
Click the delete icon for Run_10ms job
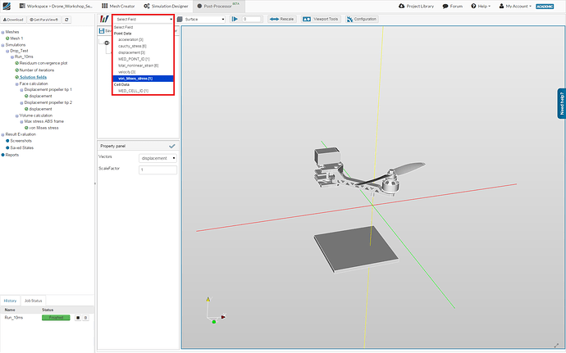point(85,317)
